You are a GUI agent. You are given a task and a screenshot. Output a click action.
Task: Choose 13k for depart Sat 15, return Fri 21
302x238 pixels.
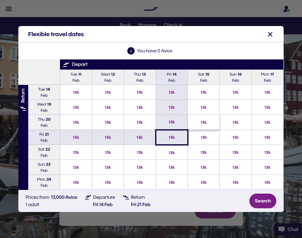click(x=203, y=137)
